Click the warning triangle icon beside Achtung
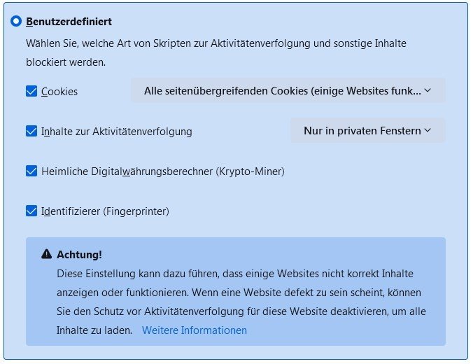 47,254
